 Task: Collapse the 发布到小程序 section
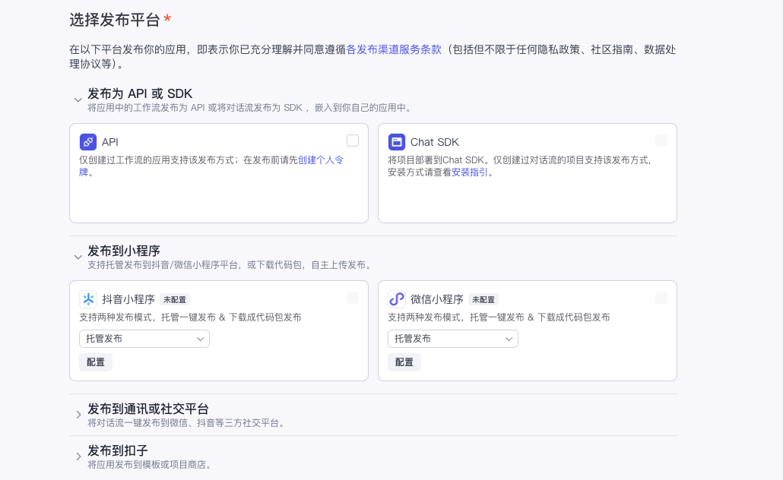(78, 257)
